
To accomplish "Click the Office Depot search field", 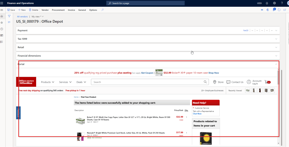I will coord(148,82).
